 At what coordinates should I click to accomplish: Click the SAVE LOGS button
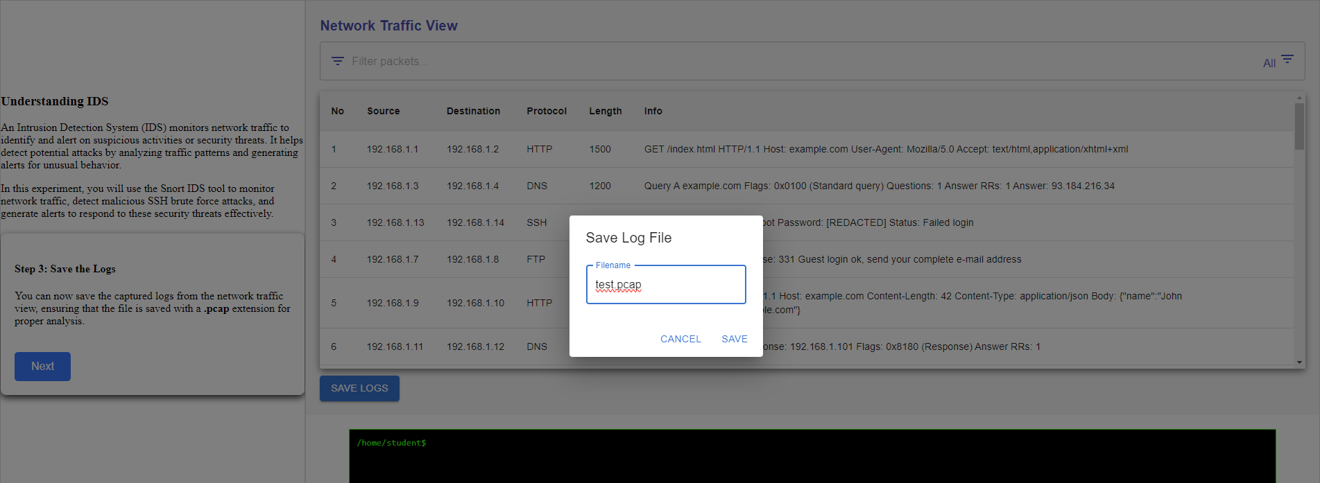point(359,388)
